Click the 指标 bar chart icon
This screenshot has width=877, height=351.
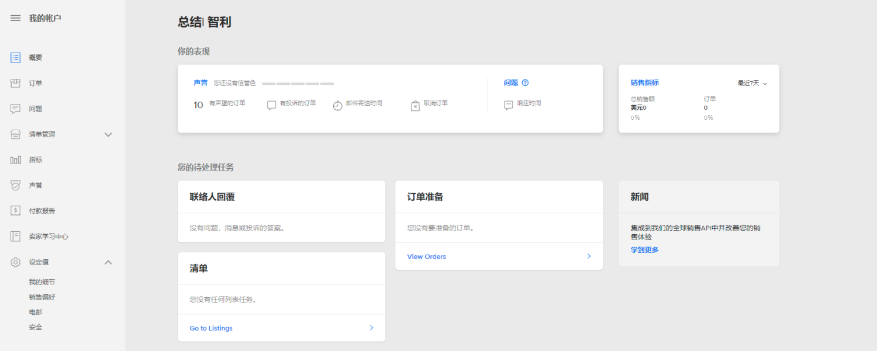pyautogui.click(x=16, y=160)
